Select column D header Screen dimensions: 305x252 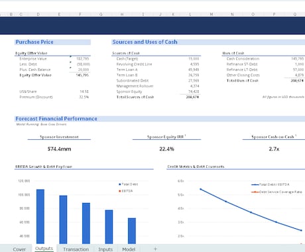38,14
